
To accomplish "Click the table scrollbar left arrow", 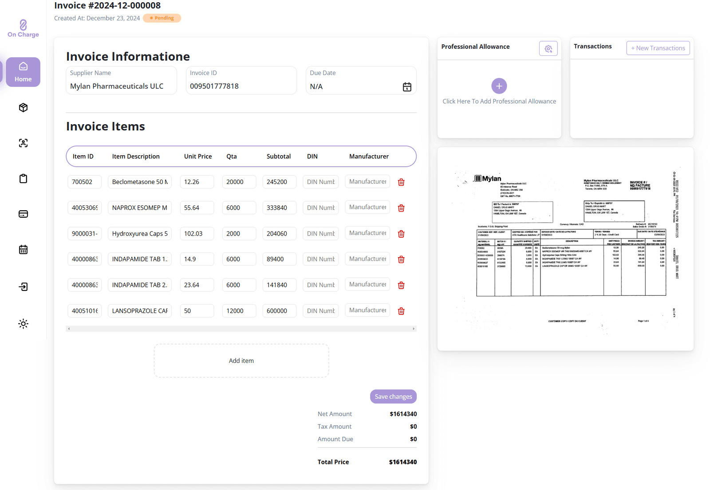I will 69,329.
